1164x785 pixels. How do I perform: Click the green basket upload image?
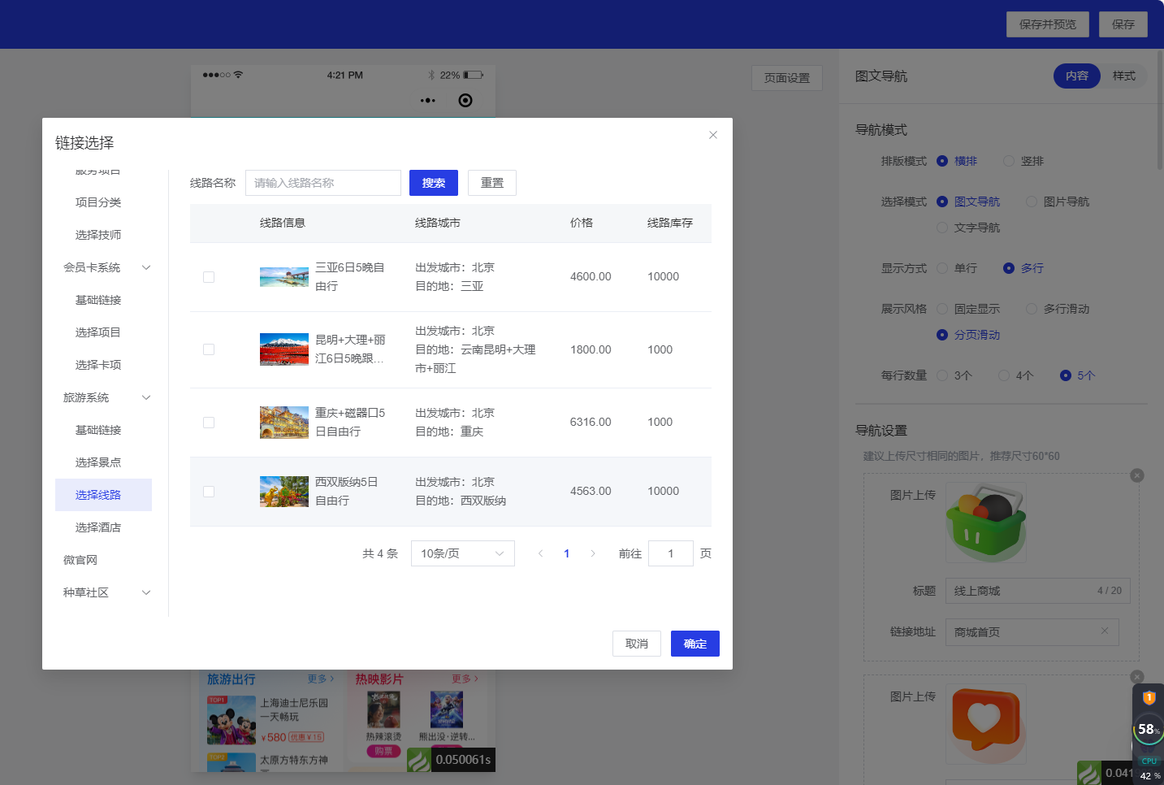coord(985,523)
